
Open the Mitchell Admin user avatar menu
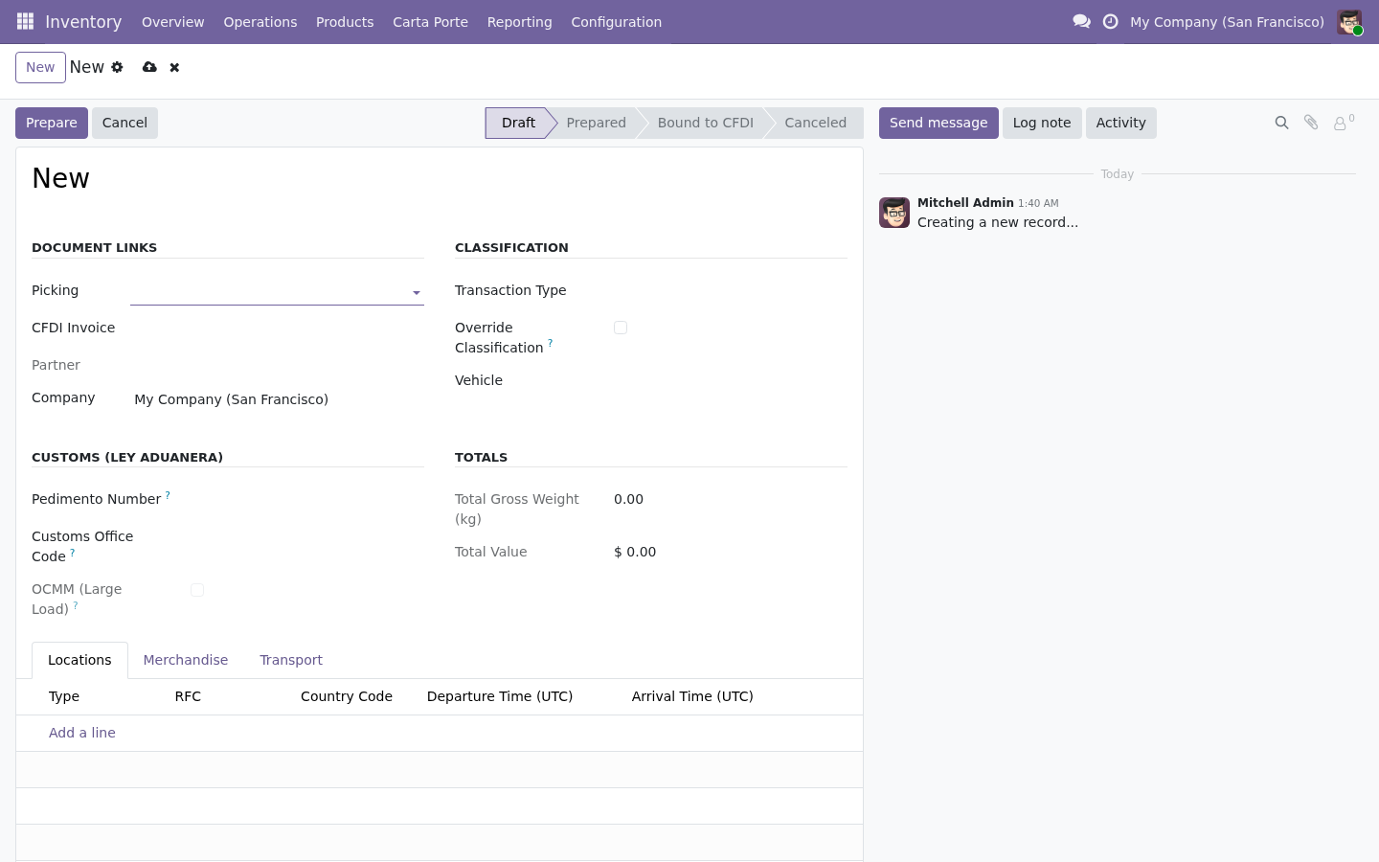click(1349, 21)
